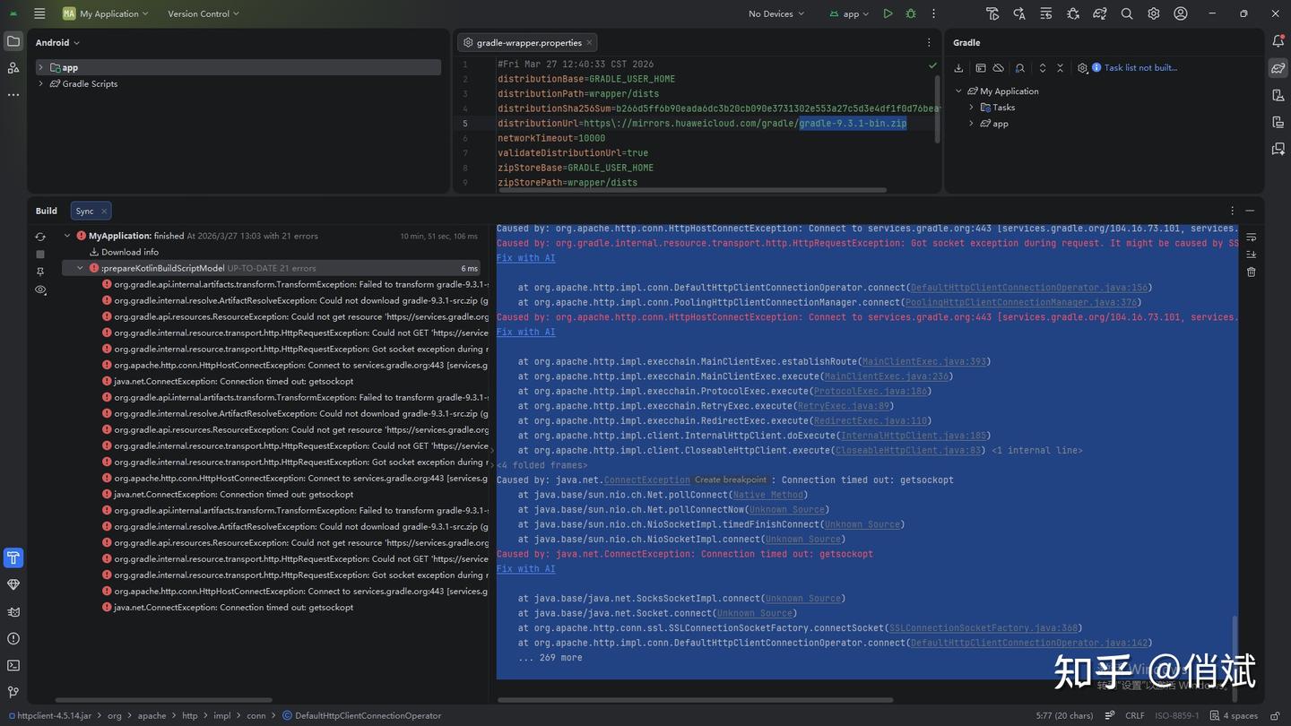
Task: Expand the Gradle Scripts tree node
Action: coord(40,84)
